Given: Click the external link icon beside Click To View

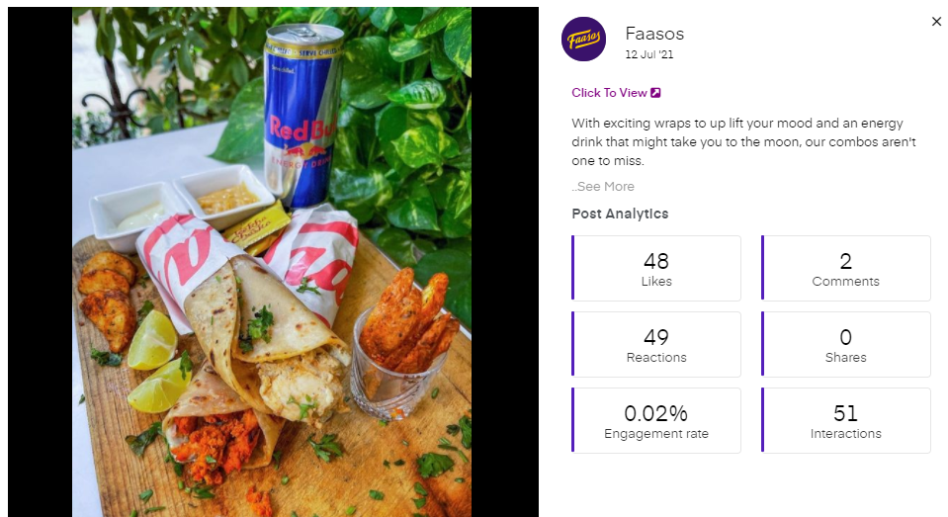Looking at the screenshot, I should pos(655,93).
